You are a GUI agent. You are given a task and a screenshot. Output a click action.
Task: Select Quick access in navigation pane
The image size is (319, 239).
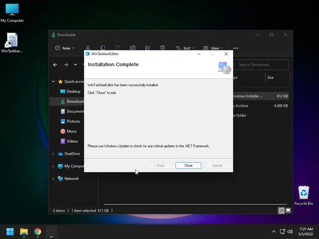[x=71, y=82]
